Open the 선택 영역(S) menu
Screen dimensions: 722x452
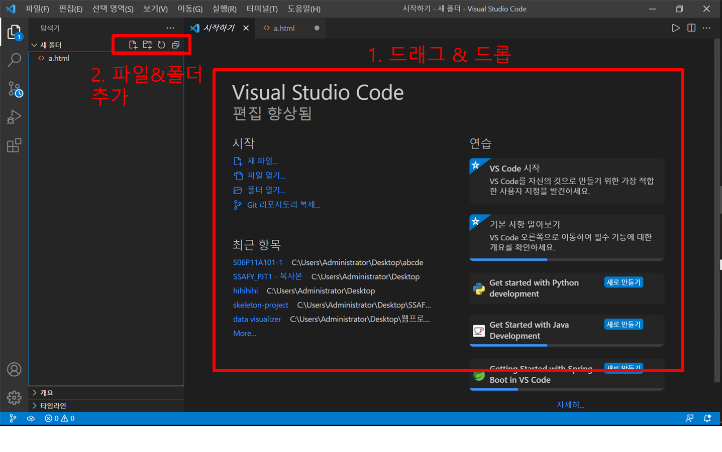tap(113, 9)
